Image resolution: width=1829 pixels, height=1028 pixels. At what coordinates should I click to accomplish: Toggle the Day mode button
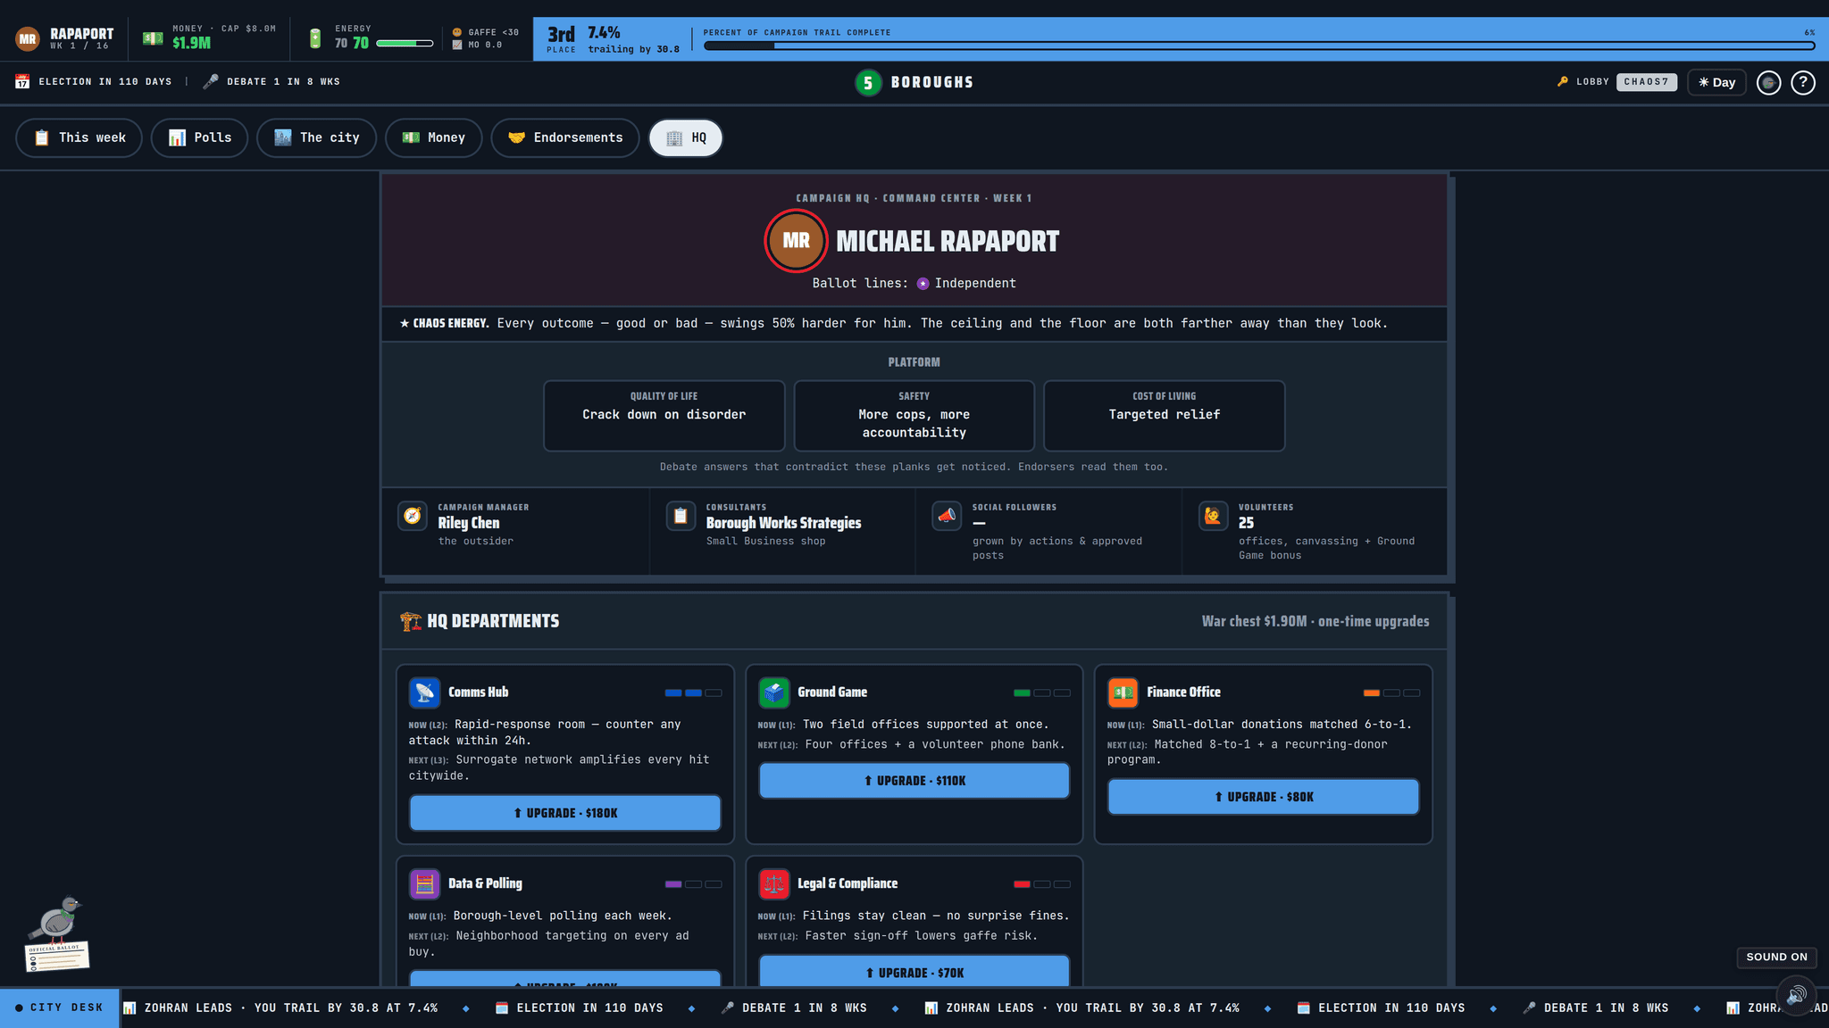[x=1716, y=82]
